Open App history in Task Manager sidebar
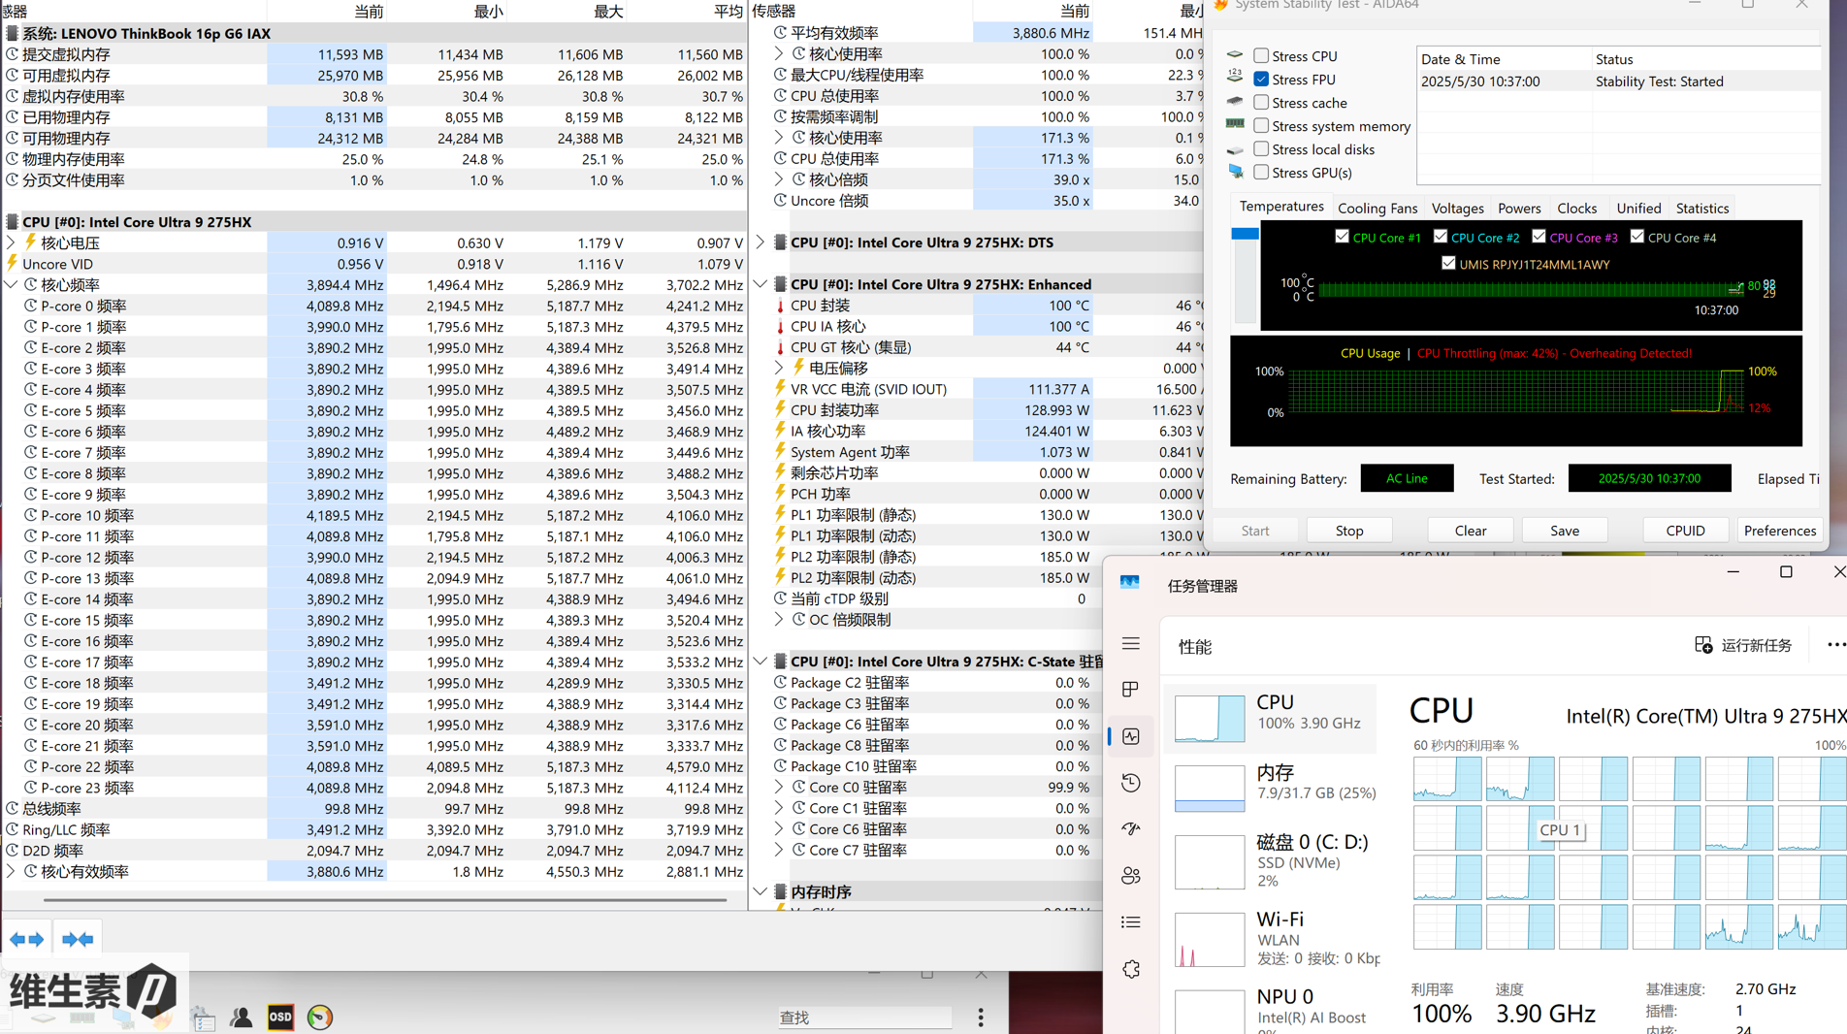The width and height of the screenshot is (1847, 1034). pos(1131,783)
